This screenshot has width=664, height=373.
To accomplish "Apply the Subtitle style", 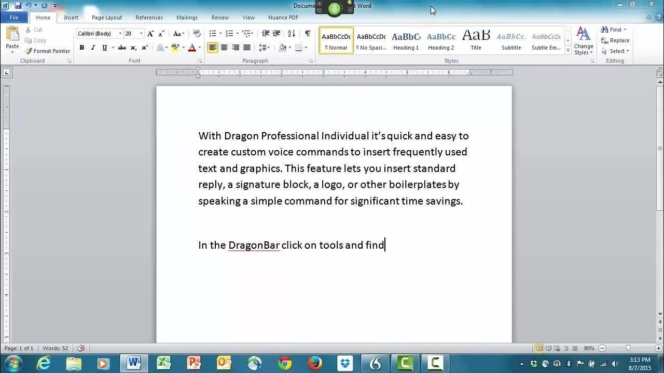I will coord(511,41).
